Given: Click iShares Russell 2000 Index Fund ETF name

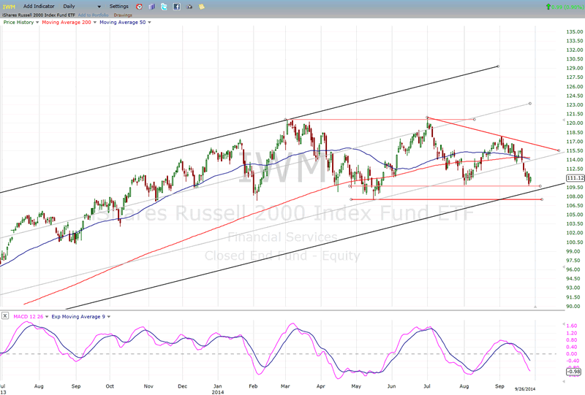Looking at the screenshot, I should [x=39, y=15].
